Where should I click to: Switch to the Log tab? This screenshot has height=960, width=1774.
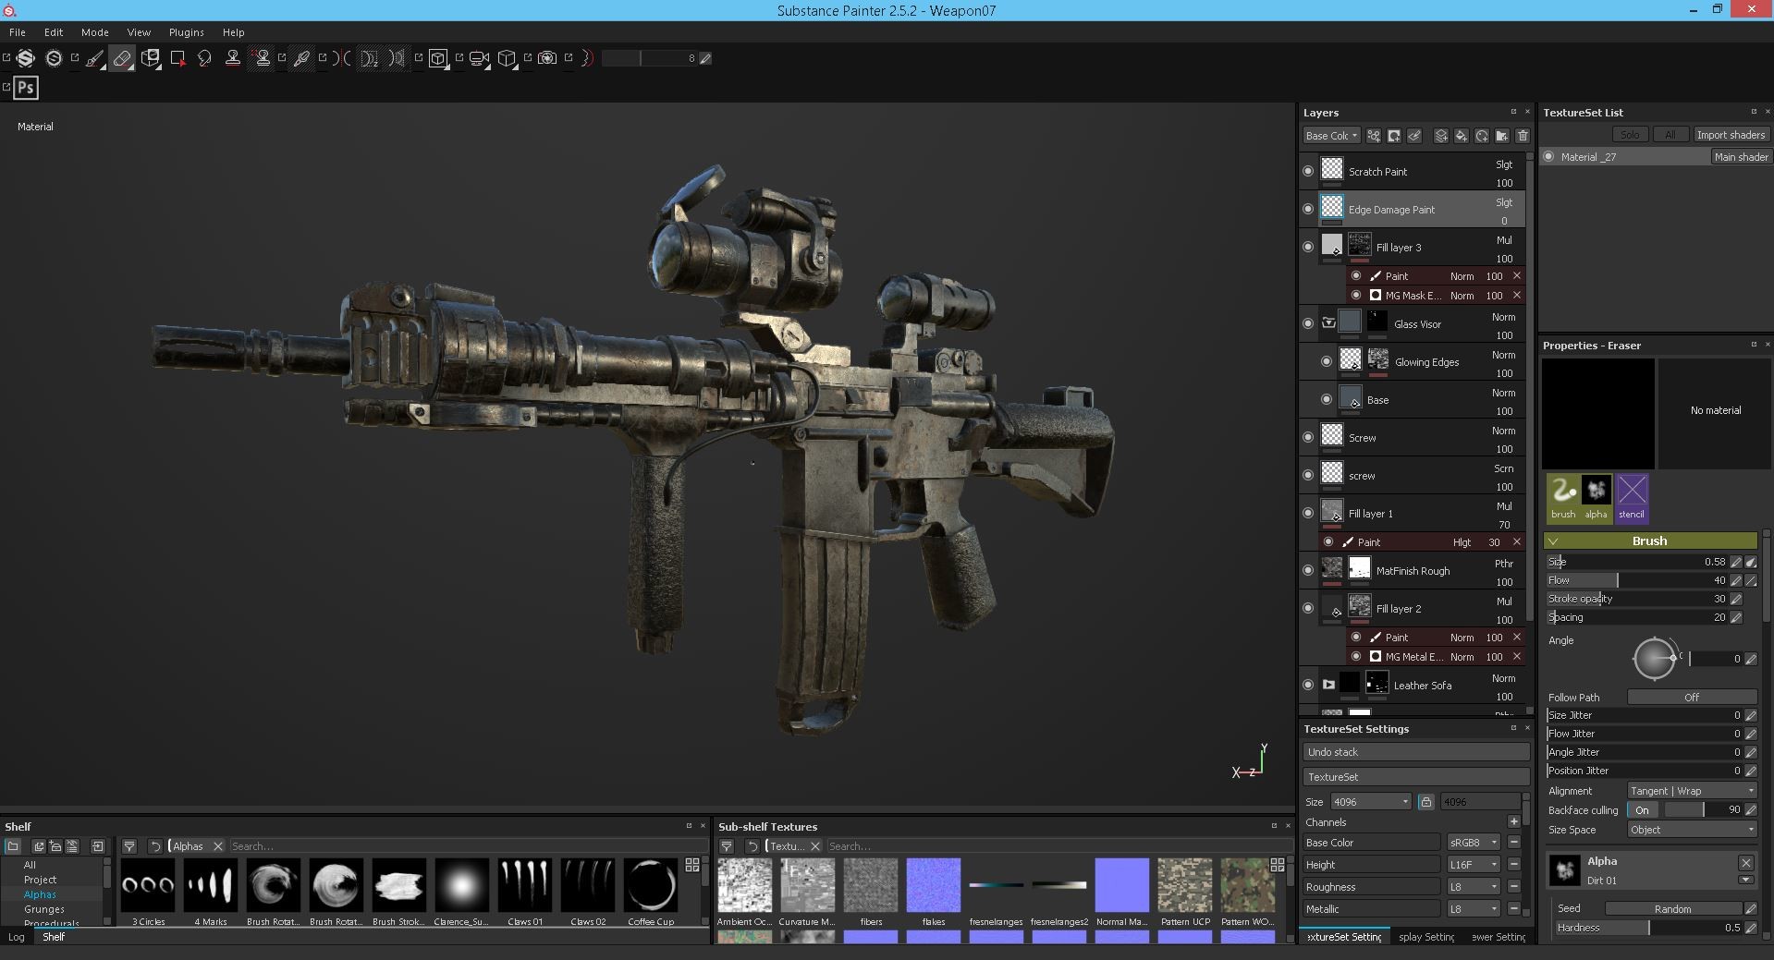[x=17, y=937]
